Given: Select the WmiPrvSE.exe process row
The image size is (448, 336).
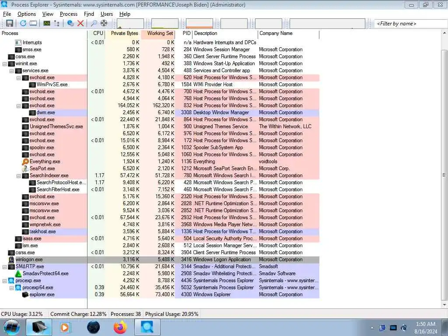Looking at the screenshot, I should point(159,84).
